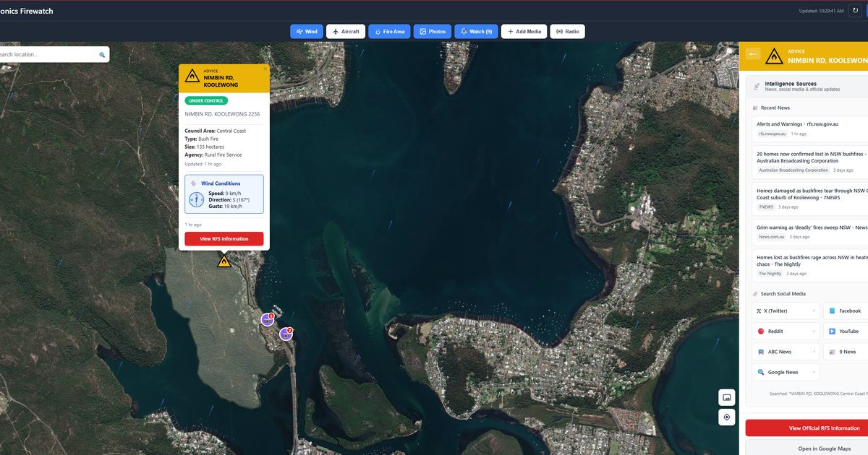Open the Radio button
The image size is (868, 455).
tap(567, 32)
